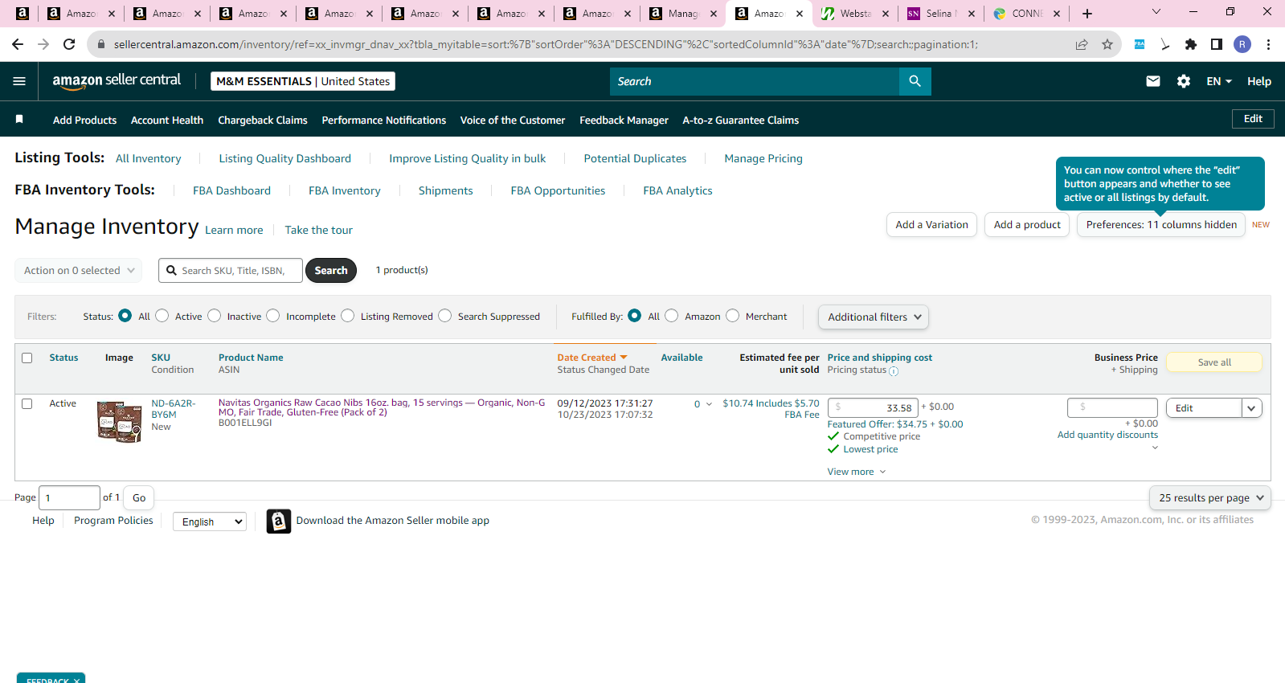Open Chargeback Claims in the navigation bar
Screen dimensions: 1285x683
[263, 120]
